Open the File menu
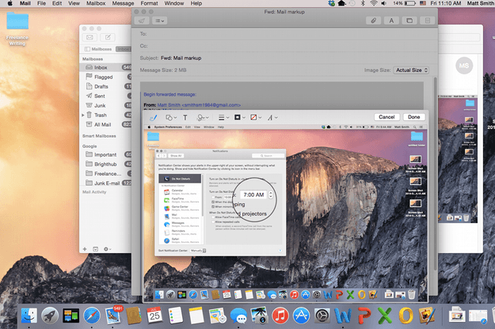This screenshot has width=495, height=329. coord(41,3)
